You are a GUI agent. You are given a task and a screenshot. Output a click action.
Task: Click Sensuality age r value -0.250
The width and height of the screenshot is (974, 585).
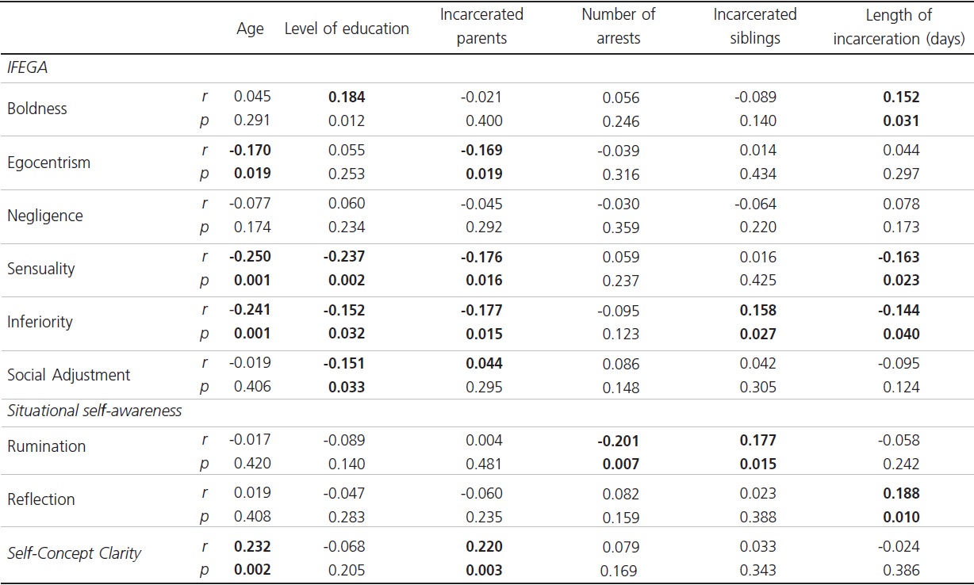click(250, 258)
